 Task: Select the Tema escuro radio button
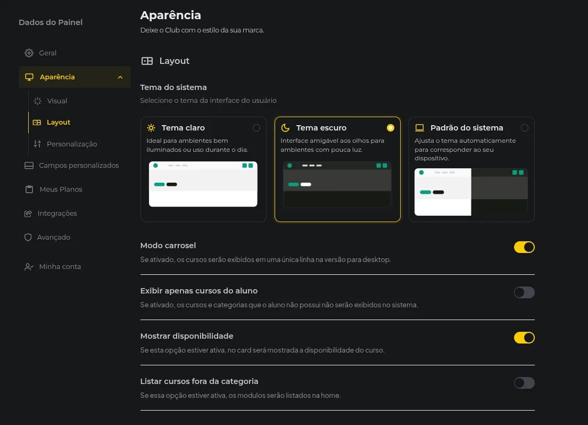pyautogui.click(x=391, y=128)
